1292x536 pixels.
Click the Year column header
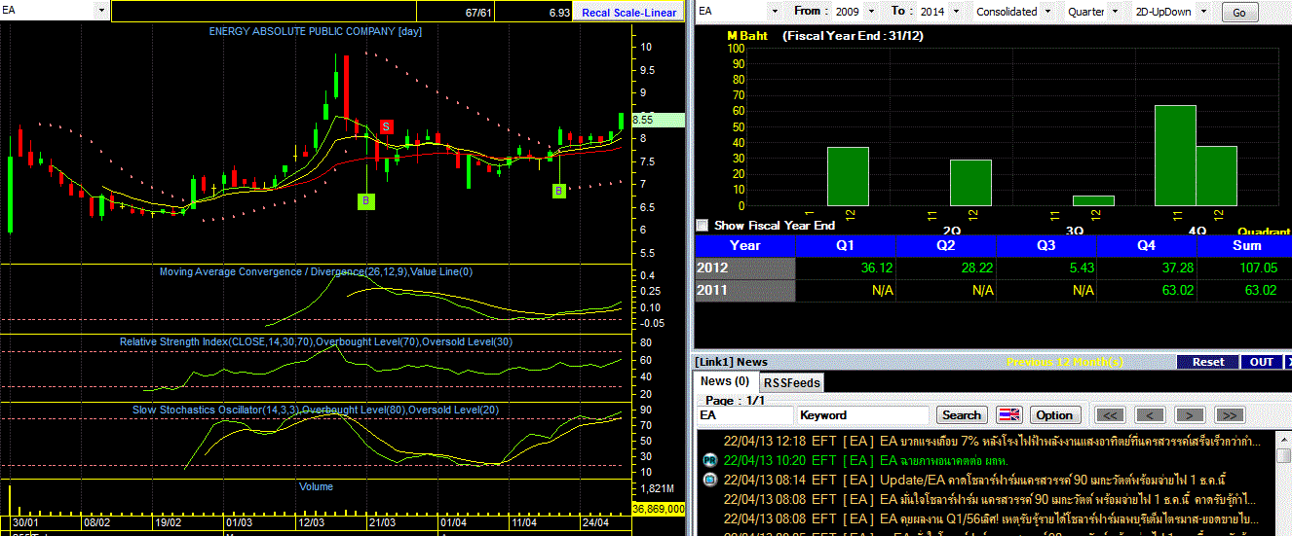point(745,245)
